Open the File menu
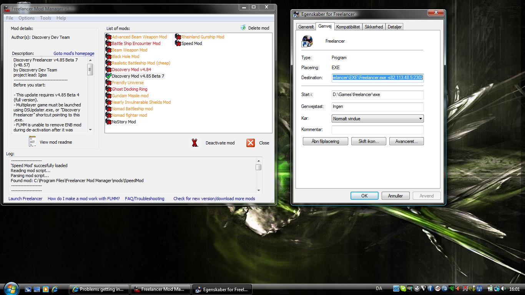525x295 pixels. point(10,18)
